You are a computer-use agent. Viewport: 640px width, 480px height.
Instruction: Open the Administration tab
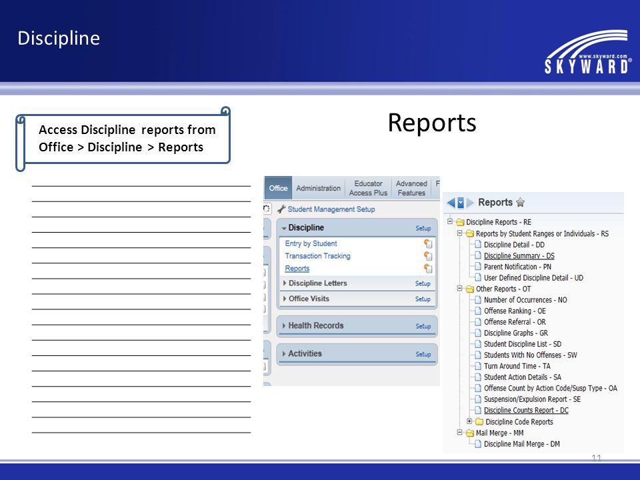319,188
